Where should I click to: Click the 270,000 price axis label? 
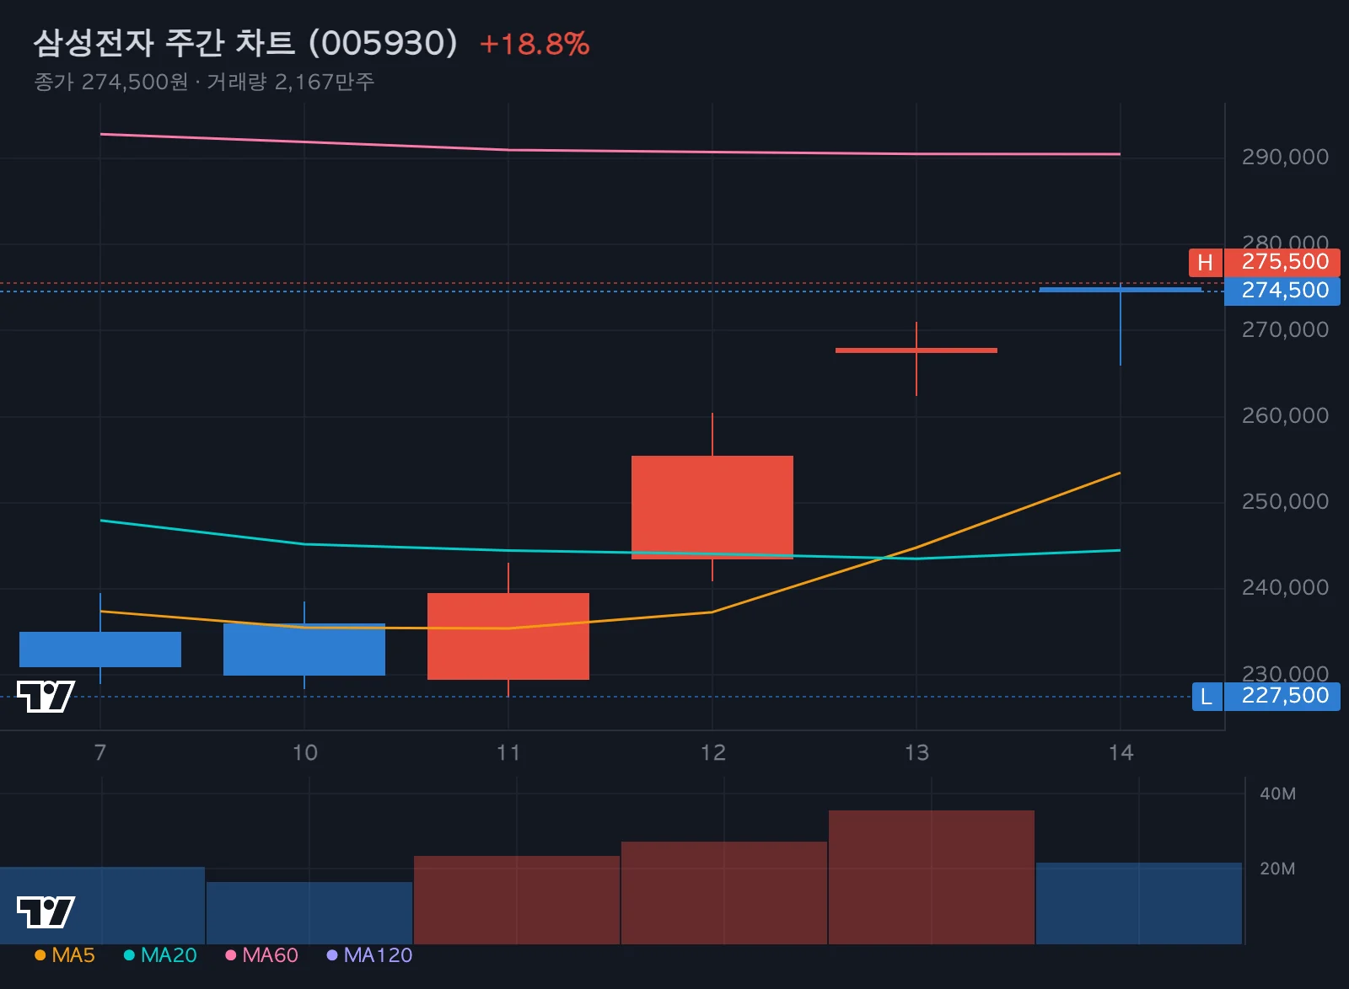point(1285,329)
